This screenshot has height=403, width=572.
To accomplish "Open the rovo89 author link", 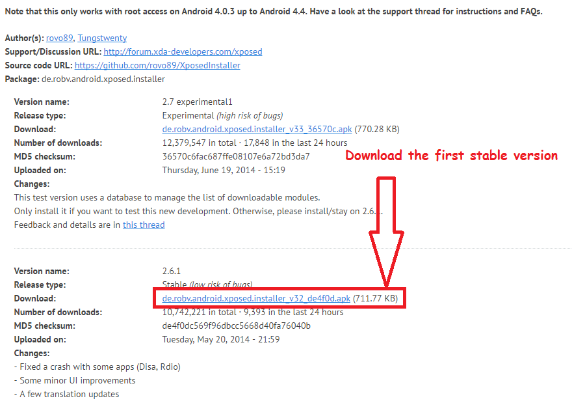I will click(x=59, y=38).
